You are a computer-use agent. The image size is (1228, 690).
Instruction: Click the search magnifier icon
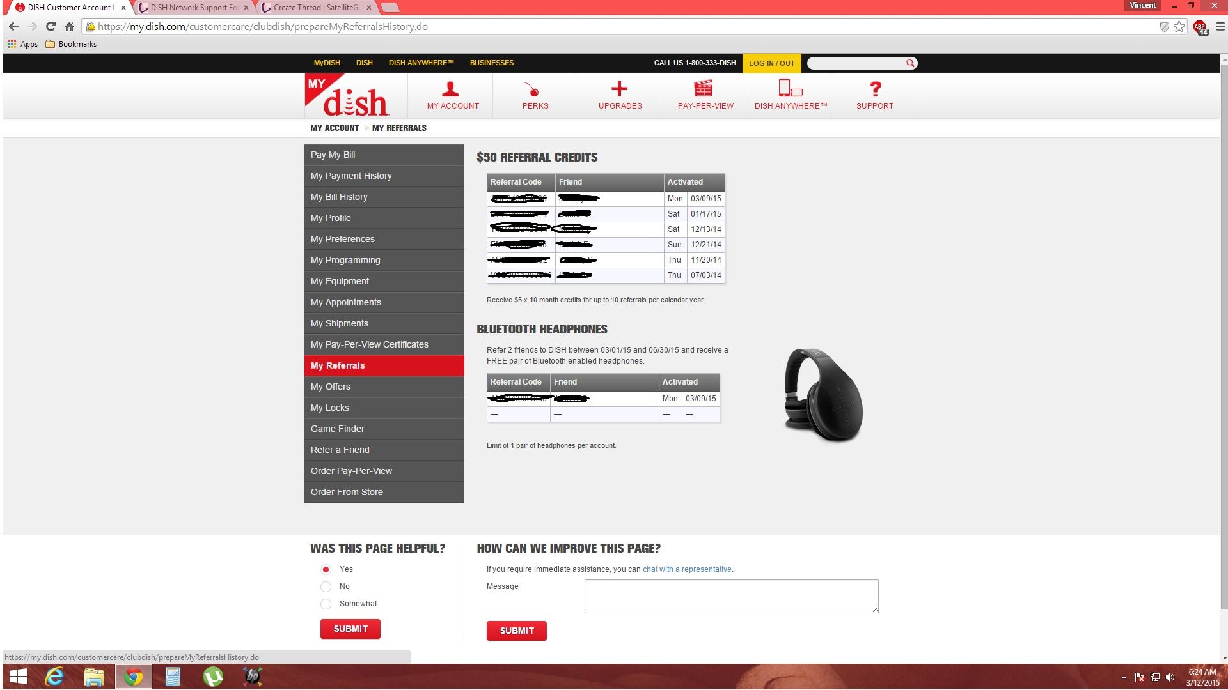(909, 63)
